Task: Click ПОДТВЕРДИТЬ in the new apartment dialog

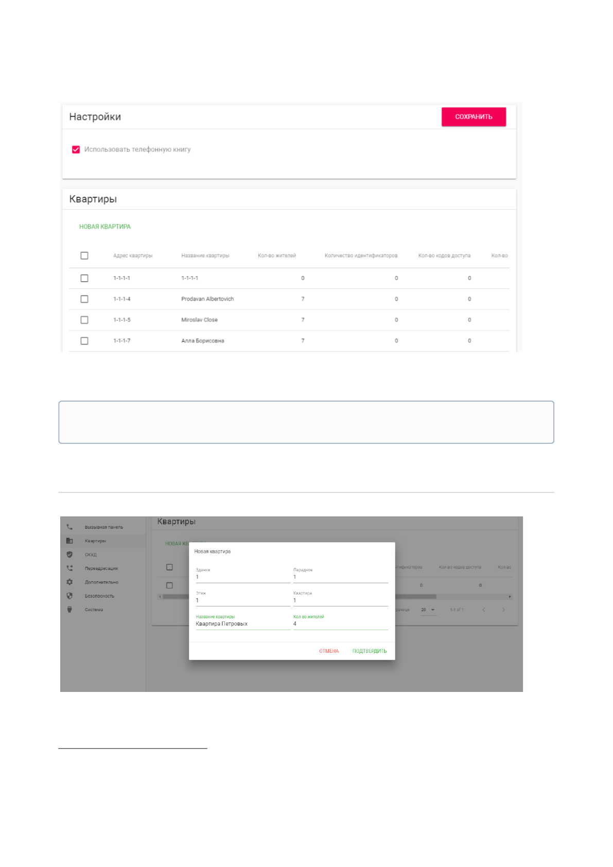Action: coord(369,651)
